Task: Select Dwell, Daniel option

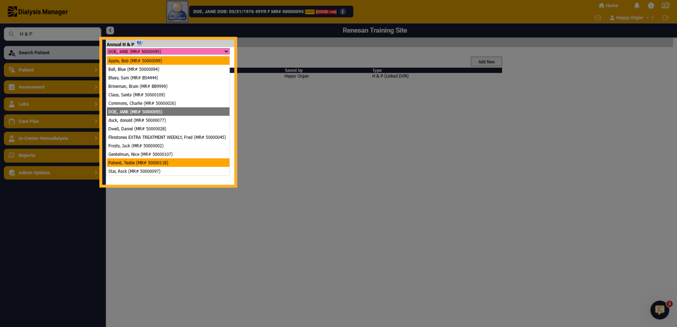Action: (x=168, y=129)
